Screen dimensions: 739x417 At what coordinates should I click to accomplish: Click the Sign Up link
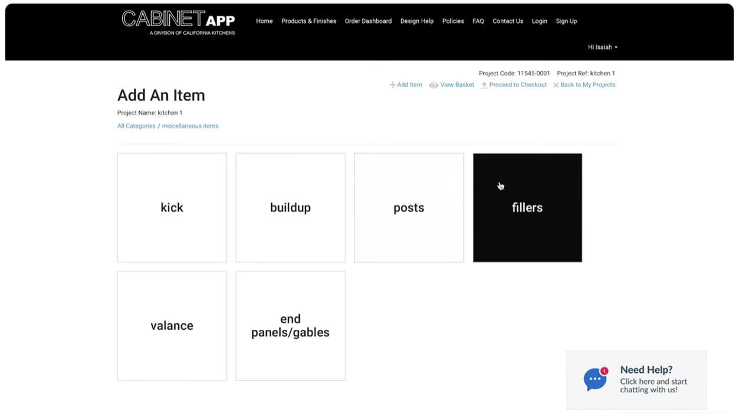[566, 21]
